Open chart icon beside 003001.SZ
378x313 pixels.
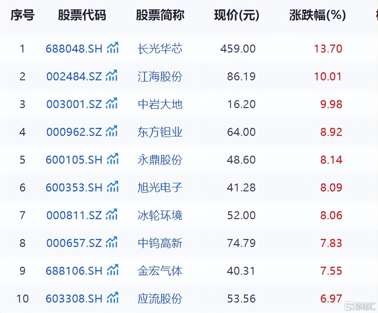click(112, 103)
